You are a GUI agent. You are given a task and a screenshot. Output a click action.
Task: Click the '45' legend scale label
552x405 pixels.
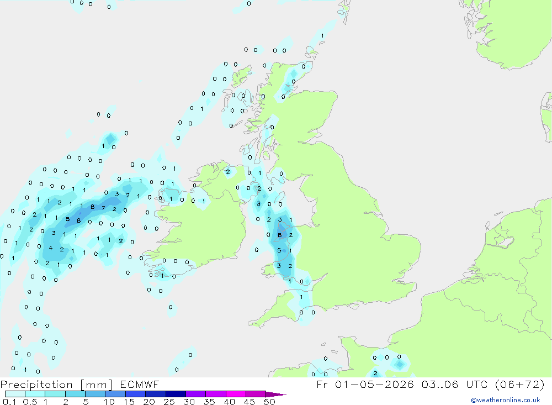click(250, 402)
